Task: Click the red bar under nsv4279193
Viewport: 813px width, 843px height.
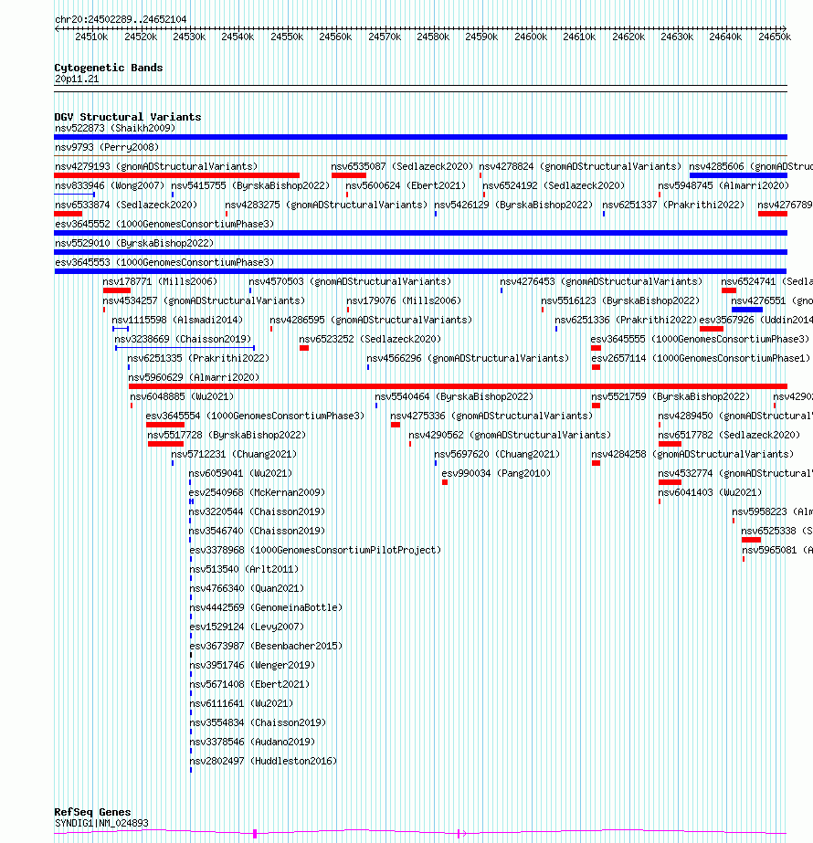Action: [x=177, y=175]
